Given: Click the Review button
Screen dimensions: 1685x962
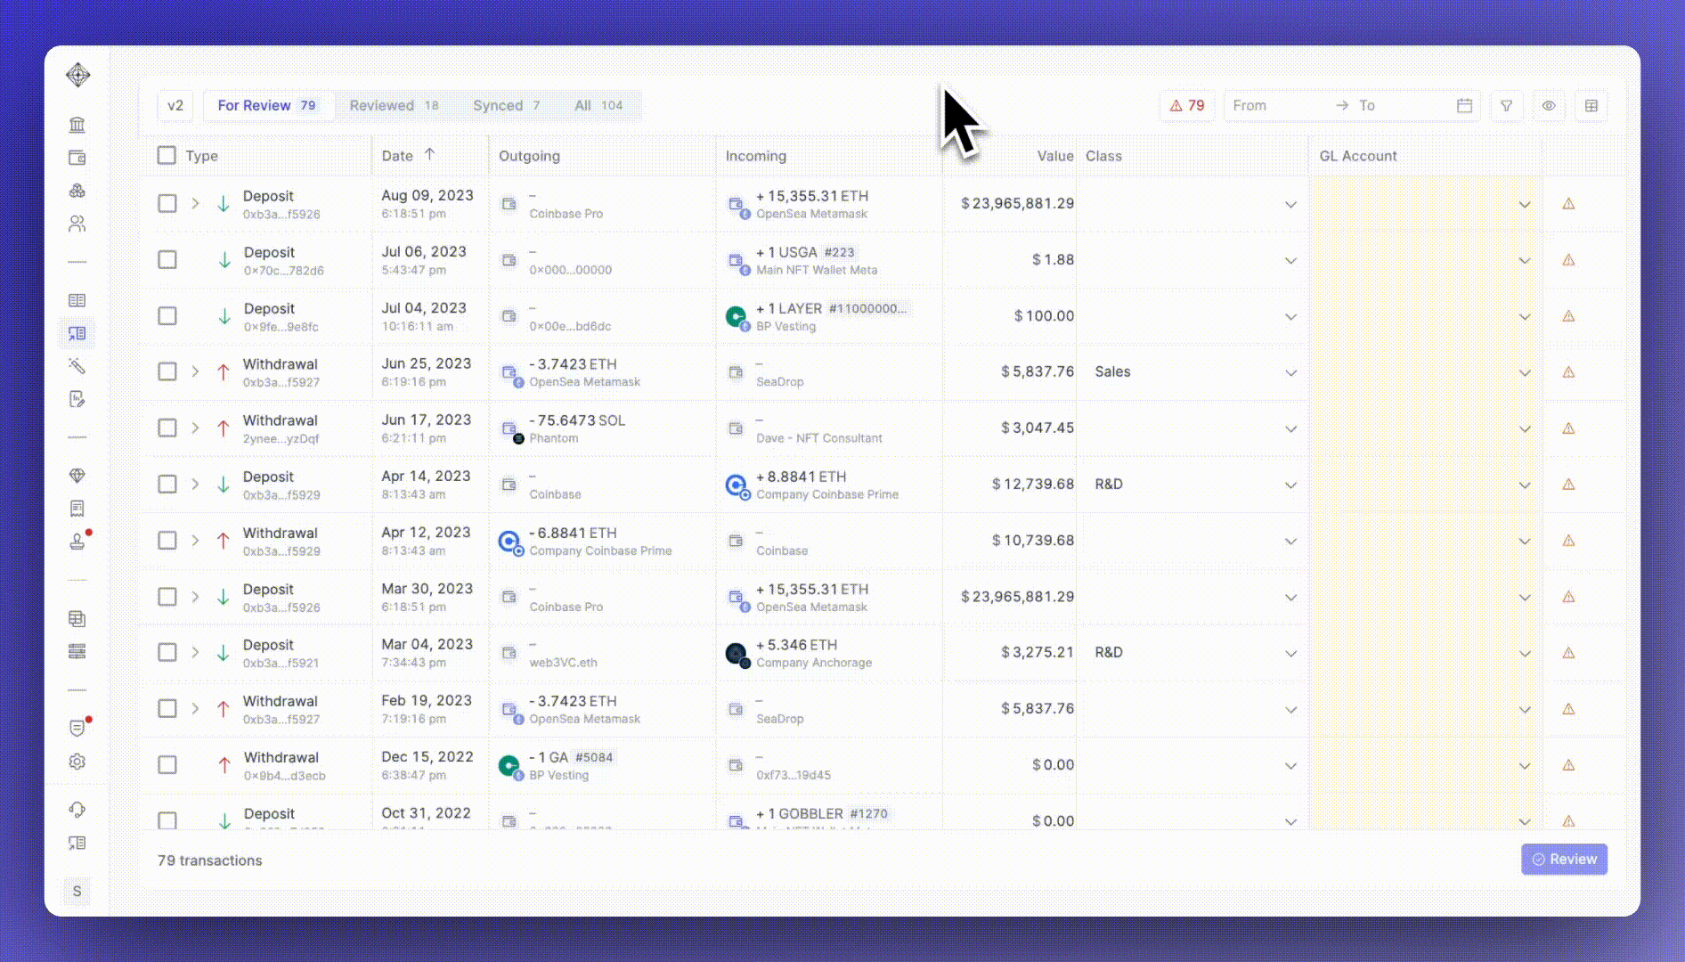Looking at the screenshot, I should pos(1564,860).
